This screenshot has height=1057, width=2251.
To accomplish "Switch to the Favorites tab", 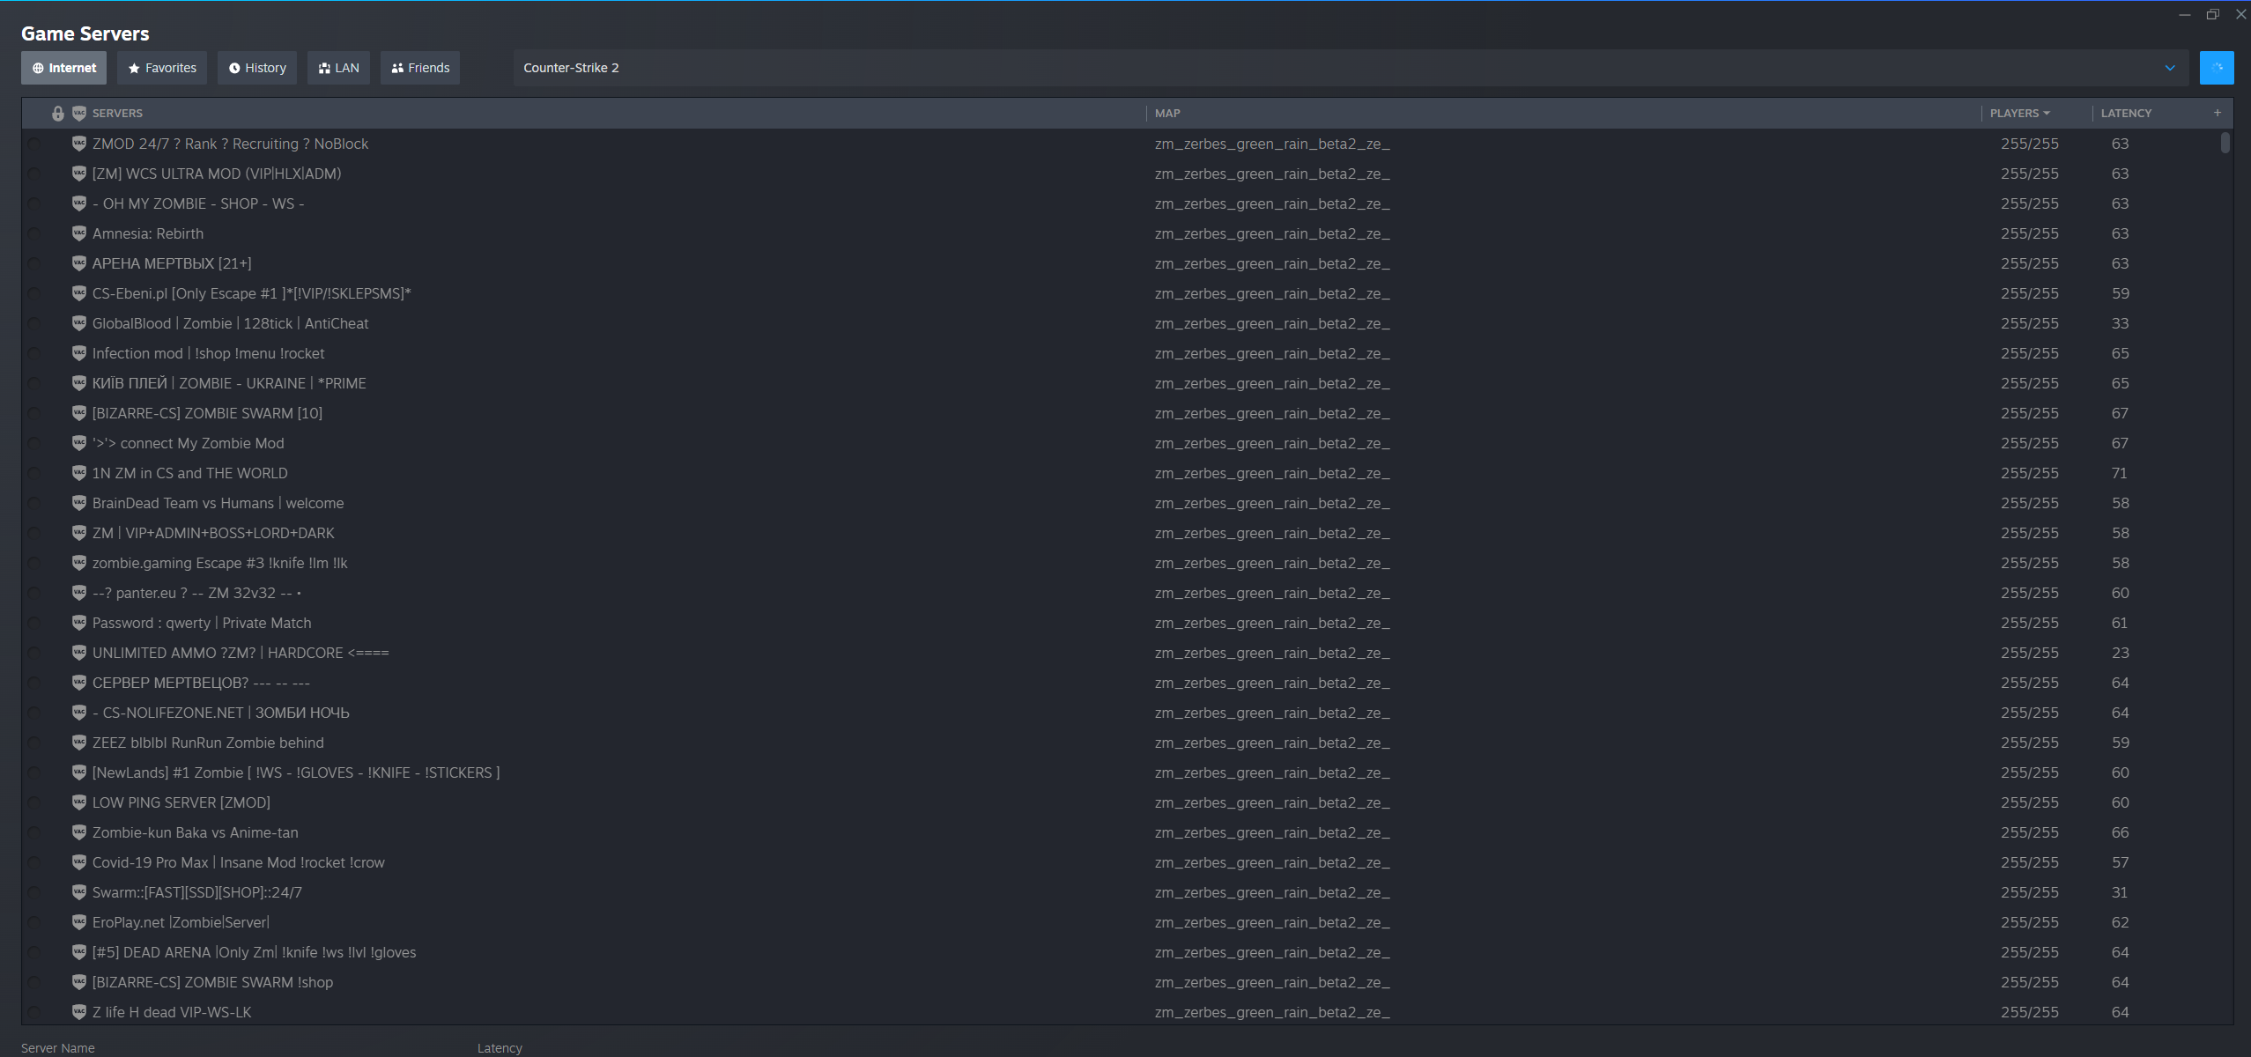I will click(162, 68).
